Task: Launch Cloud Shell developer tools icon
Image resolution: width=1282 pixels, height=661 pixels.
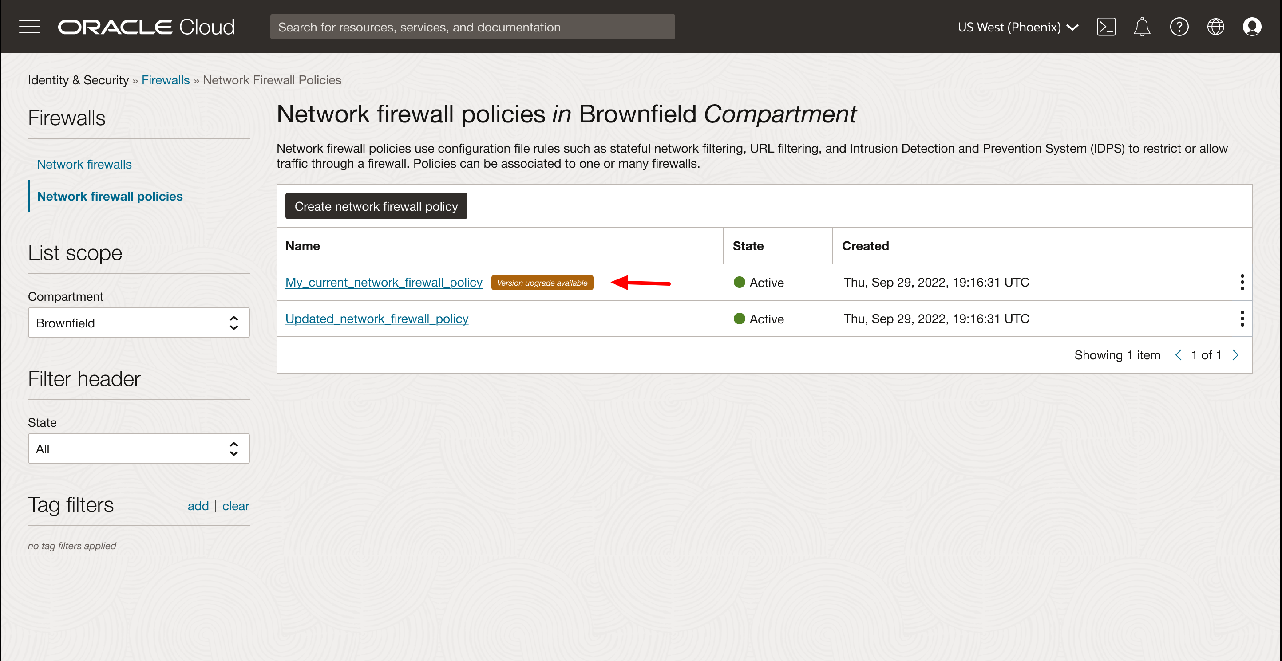Action: [x=1106, y=27]
